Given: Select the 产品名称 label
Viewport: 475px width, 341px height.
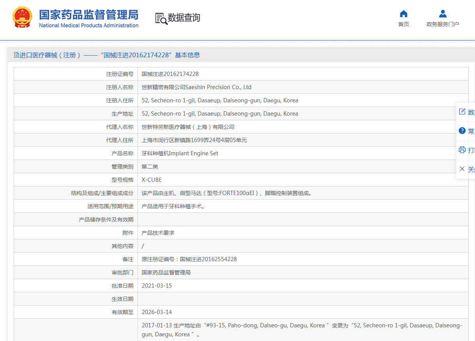Looking at the screenshot, I should coord(122,153).
